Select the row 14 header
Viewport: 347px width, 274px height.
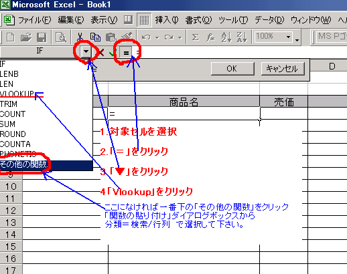point(11,235)
